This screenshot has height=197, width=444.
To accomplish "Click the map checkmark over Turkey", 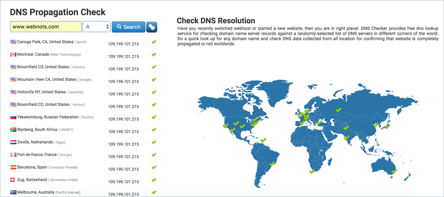I will [319, 122].
